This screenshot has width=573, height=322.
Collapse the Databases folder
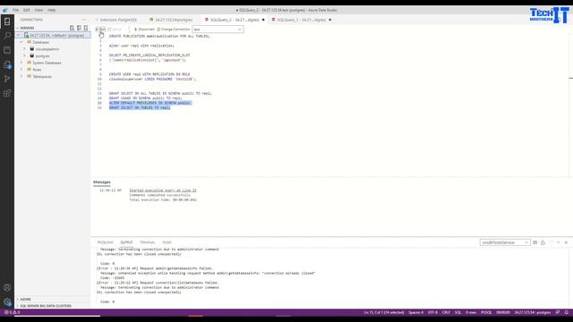tap(21, 42)
